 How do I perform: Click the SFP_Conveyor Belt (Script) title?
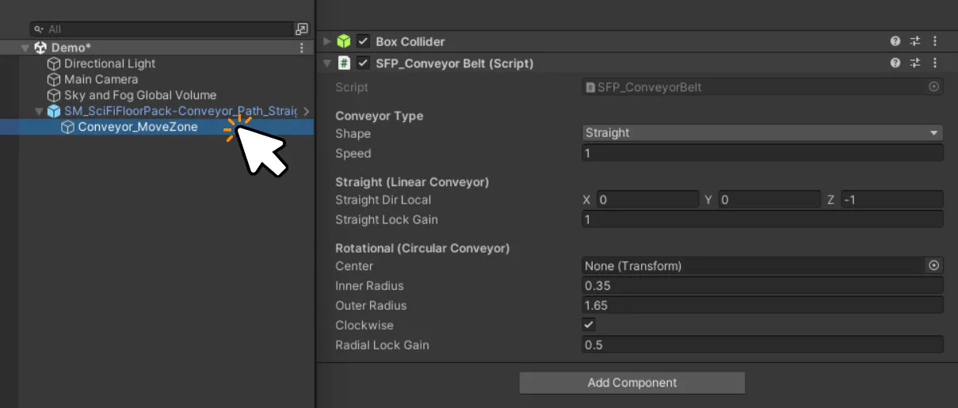tap(455, 63)
